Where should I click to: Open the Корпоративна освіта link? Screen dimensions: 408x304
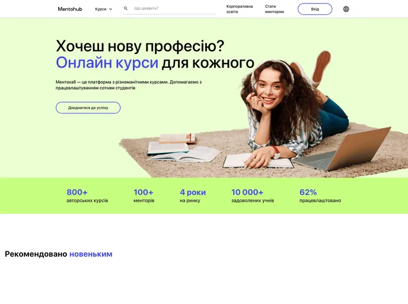coord(240,9)
